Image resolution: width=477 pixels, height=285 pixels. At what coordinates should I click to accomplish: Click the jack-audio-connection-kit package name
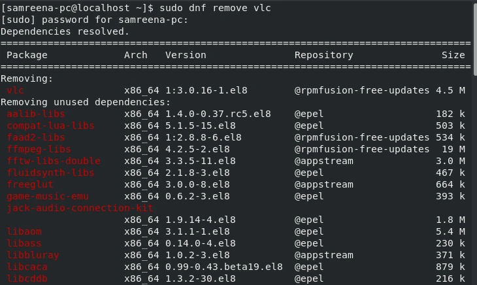coord(80,208)
